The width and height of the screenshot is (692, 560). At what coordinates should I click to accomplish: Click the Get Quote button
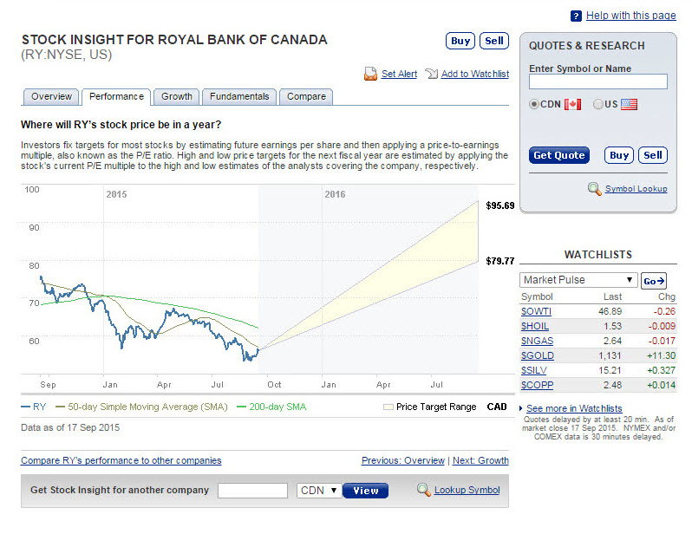click(559, 155)
